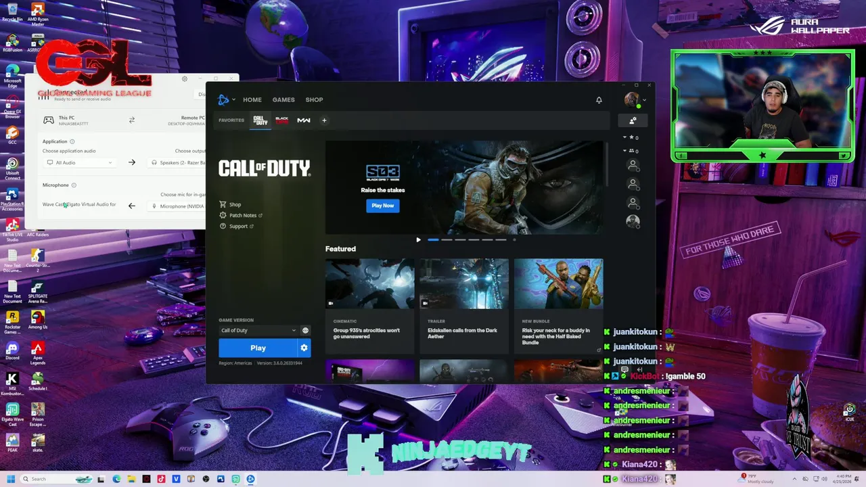The image size is (866, 487).
Task: Select the Black Ops favorites tab
Action: click(x=281, y=120)
